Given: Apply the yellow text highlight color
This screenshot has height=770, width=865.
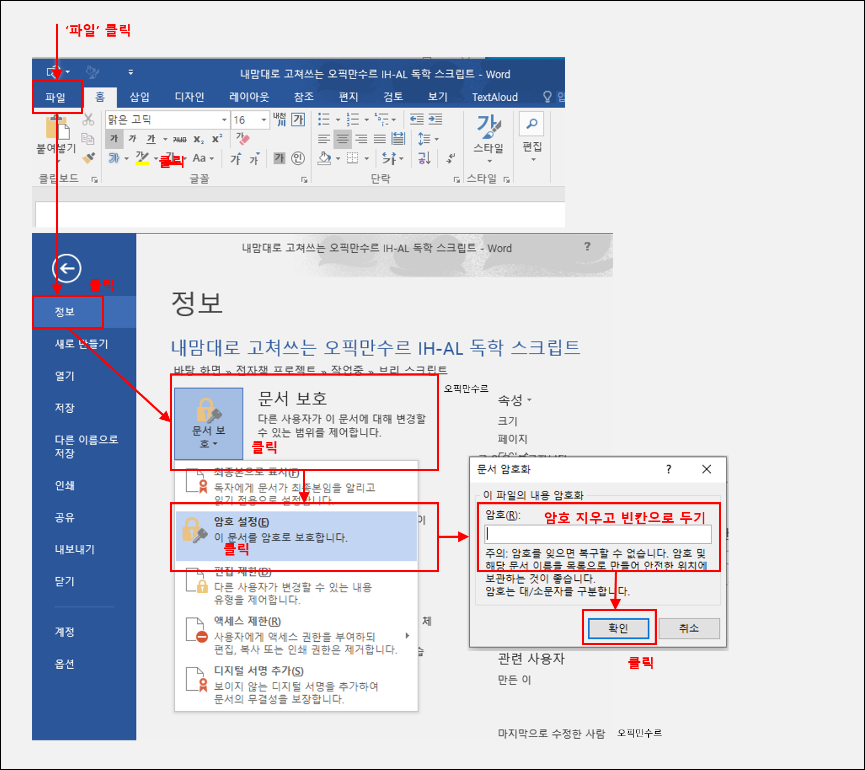Looking at the screenshot, I should pyautogui.click(x=142, y=158).
